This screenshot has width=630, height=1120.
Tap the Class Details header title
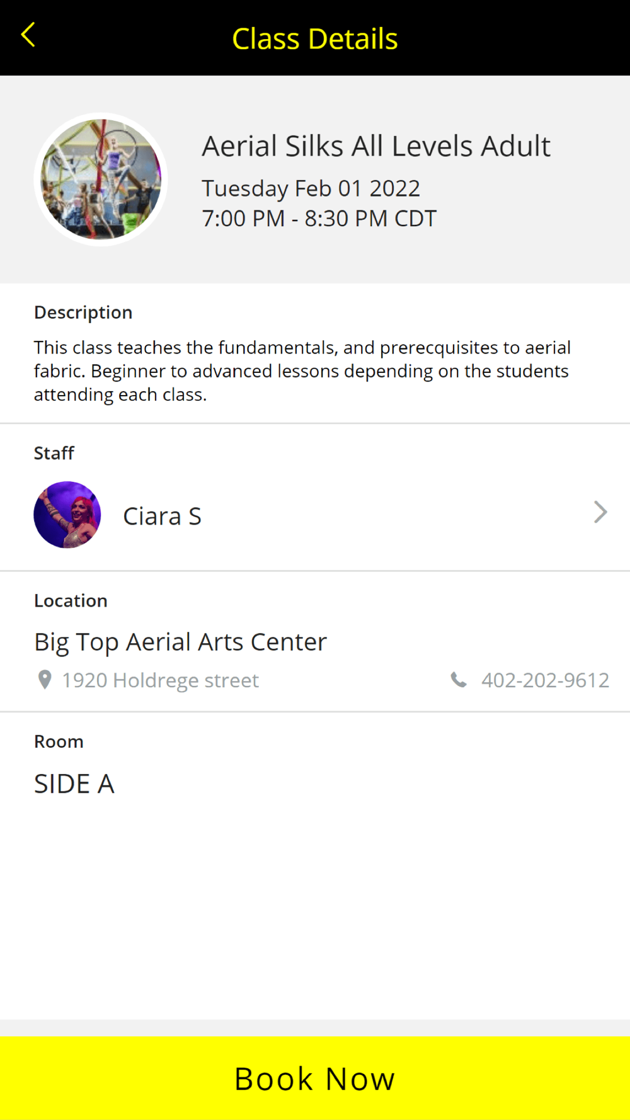tap(315, 38)
